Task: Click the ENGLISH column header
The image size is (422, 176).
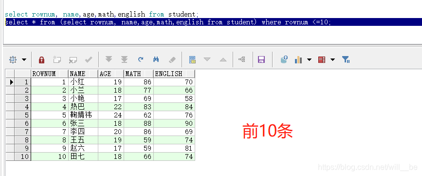Action: (174, 74)
